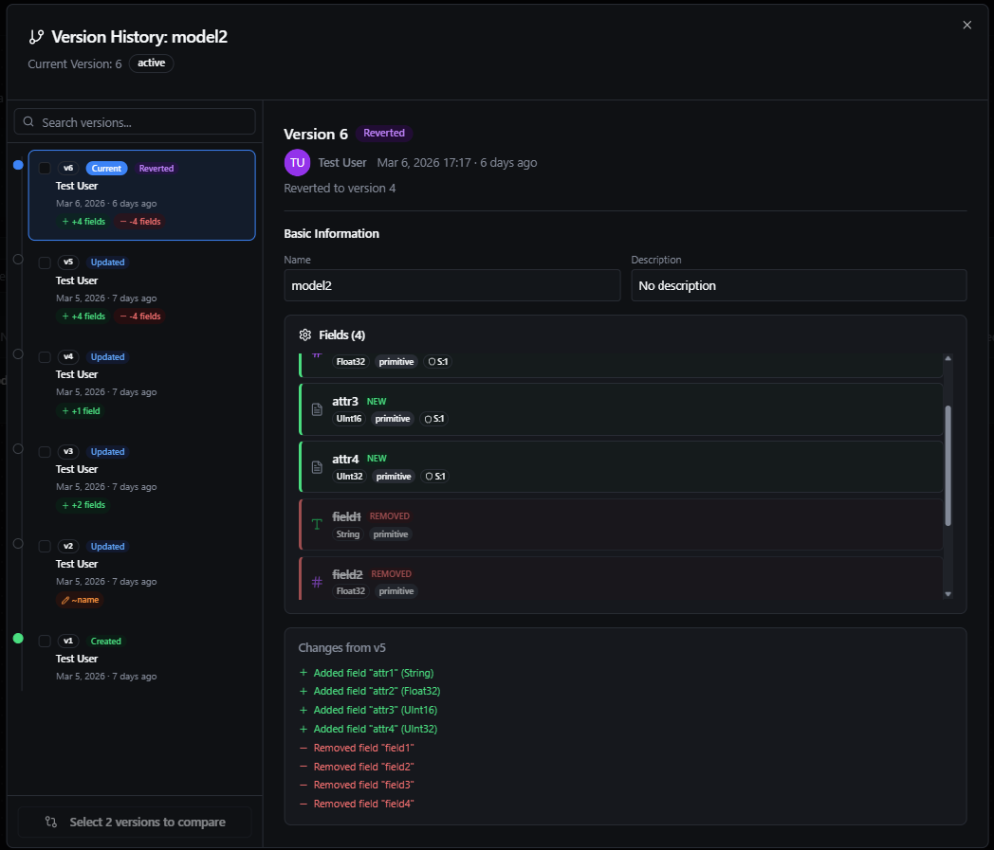Click the branch icon beside Version History title

click(x=36, y=36)
